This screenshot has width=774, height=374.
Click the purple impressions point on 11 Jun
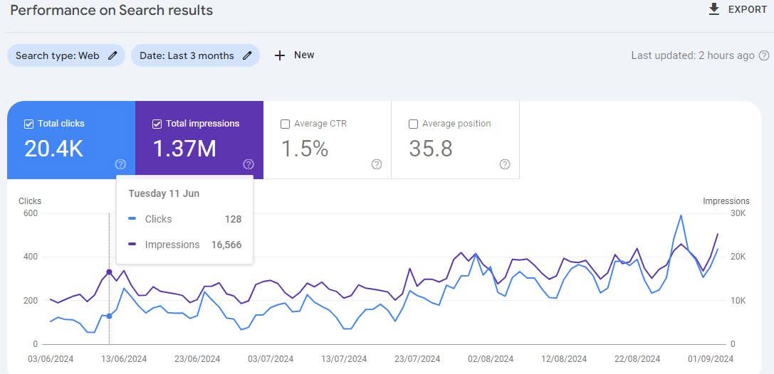(x=109, y=272)
